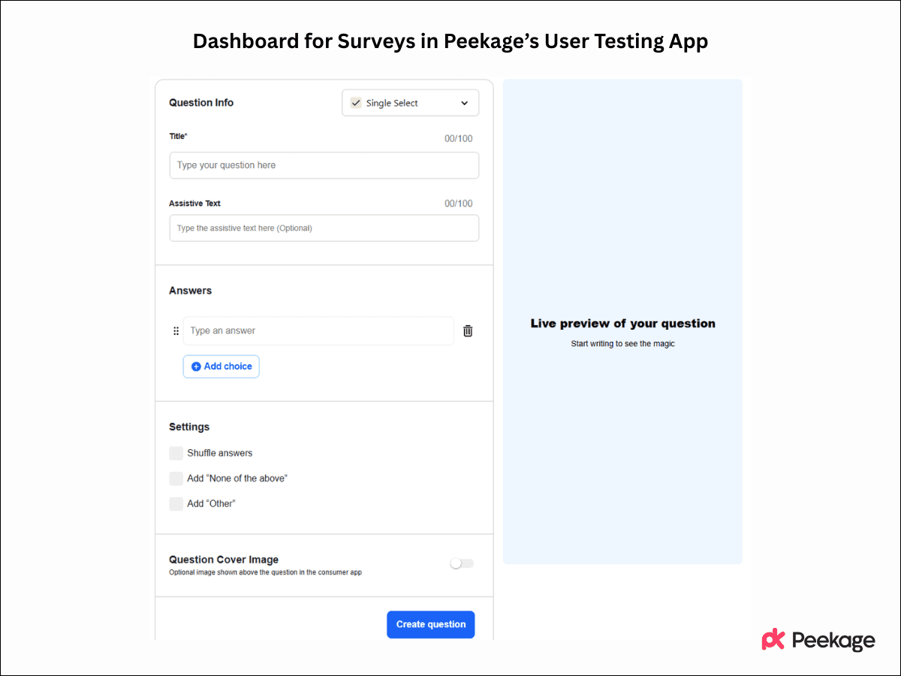This screenshot has width=901, height=676.
Task: Click the checkmark icon in the Single Select selector
Action: (x=355, y=102)
